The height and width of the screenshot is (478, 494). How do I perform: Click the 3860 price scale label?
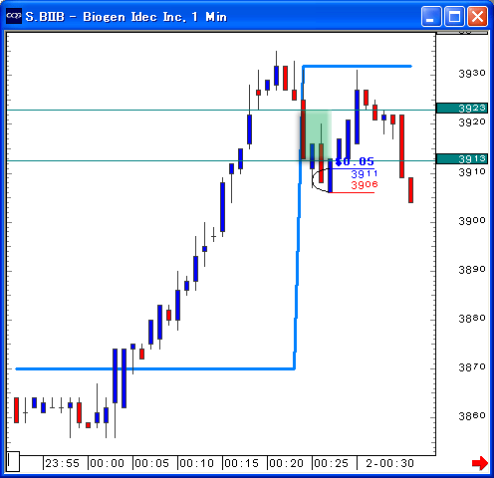472,415
